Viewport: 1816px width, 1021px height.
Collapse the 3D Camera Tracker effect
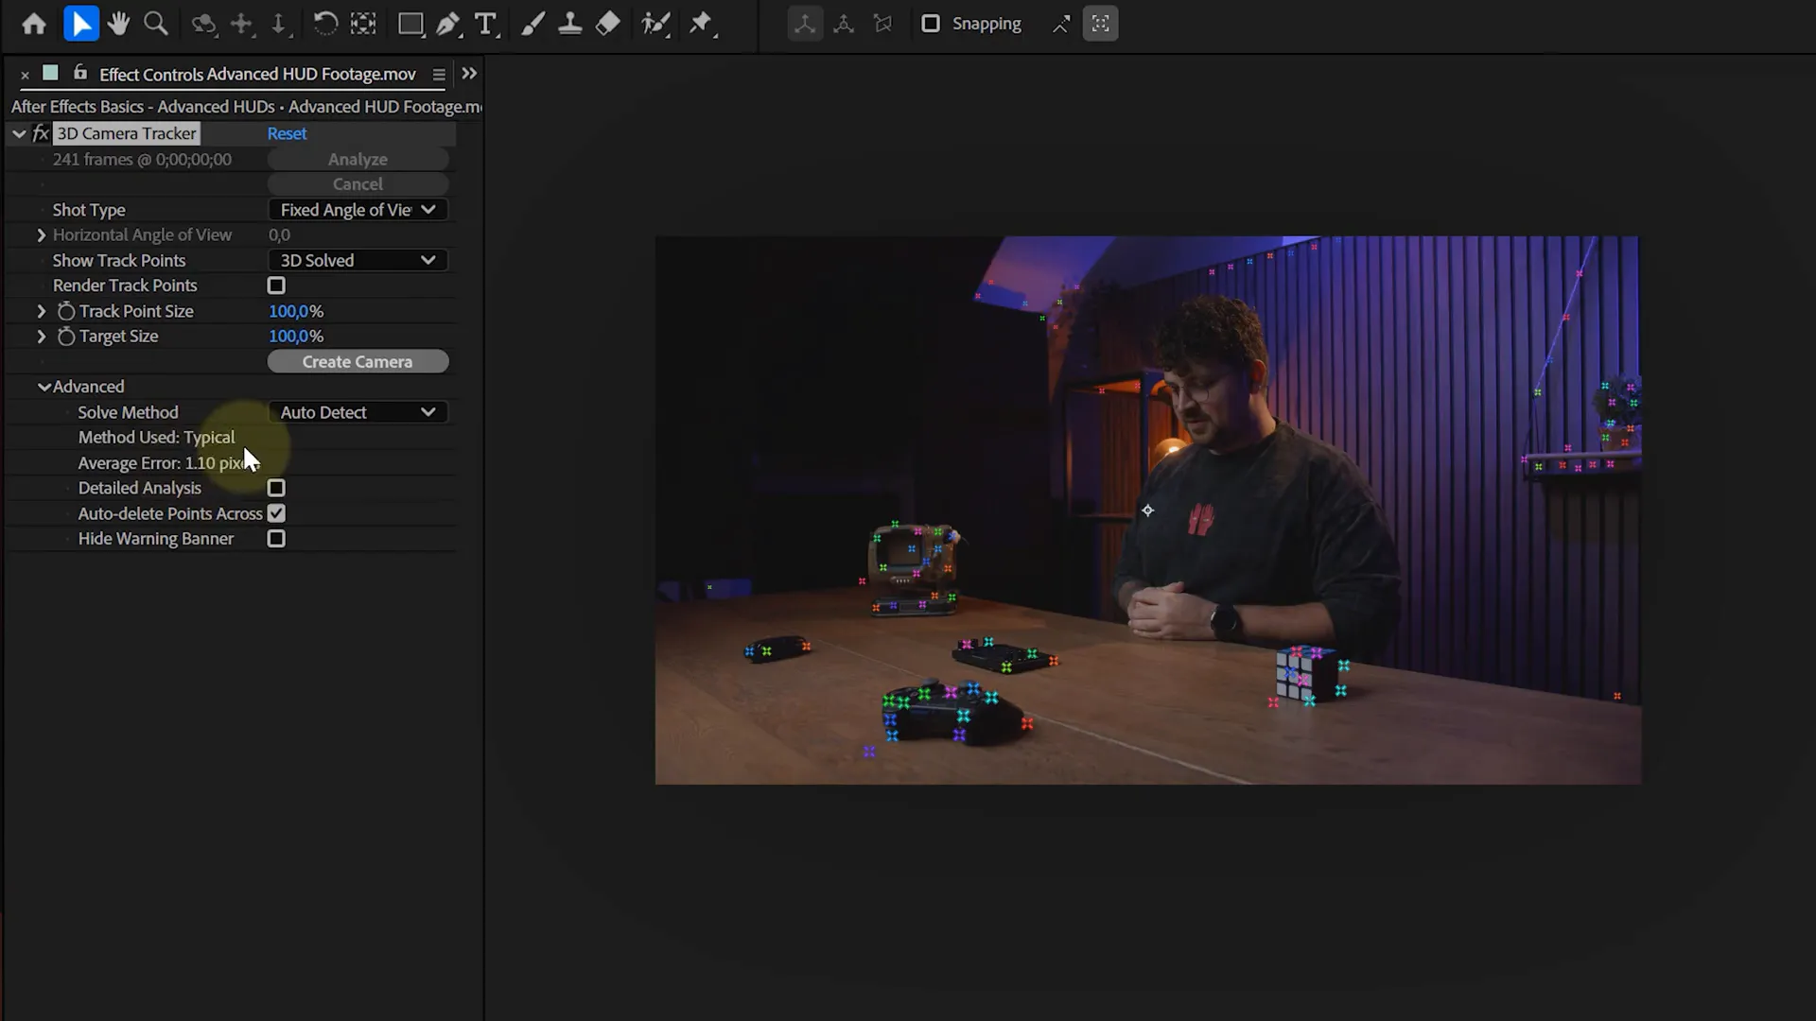[x=19, y=133]
